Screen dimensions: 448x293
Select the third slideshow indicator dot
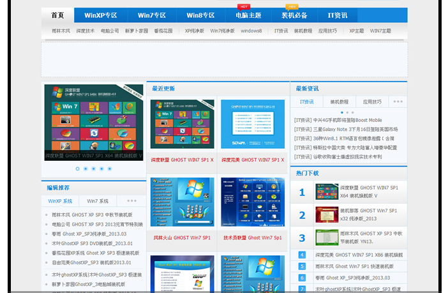pyautogui.click(x=94, y=169)
